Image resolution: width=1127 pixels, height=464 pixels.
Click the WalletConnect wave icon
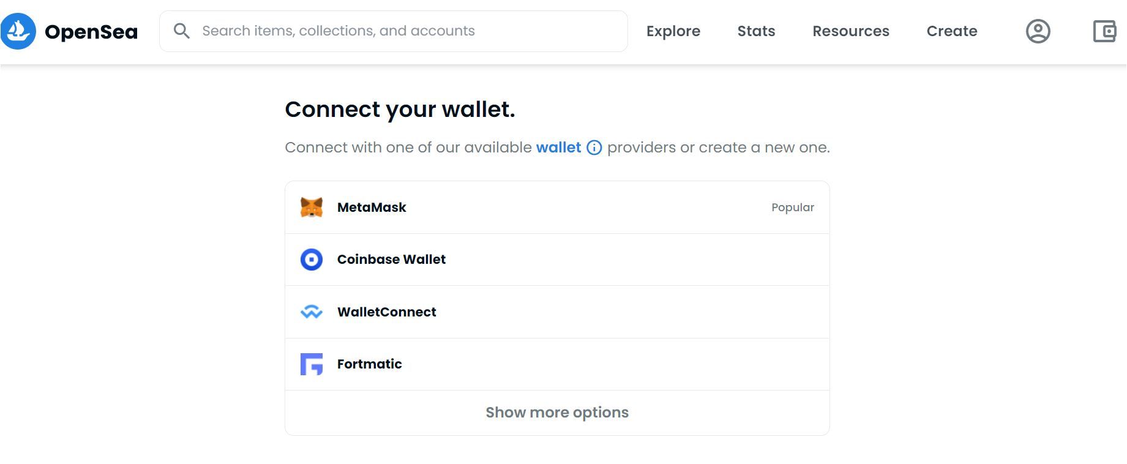312,312
